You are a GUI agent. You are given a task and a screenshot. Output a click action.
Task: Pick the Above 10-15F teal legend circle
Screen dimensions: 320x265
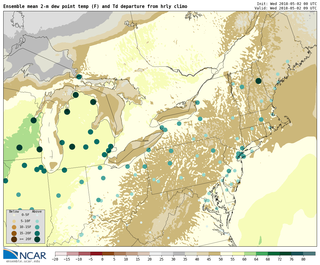(37, 227)
